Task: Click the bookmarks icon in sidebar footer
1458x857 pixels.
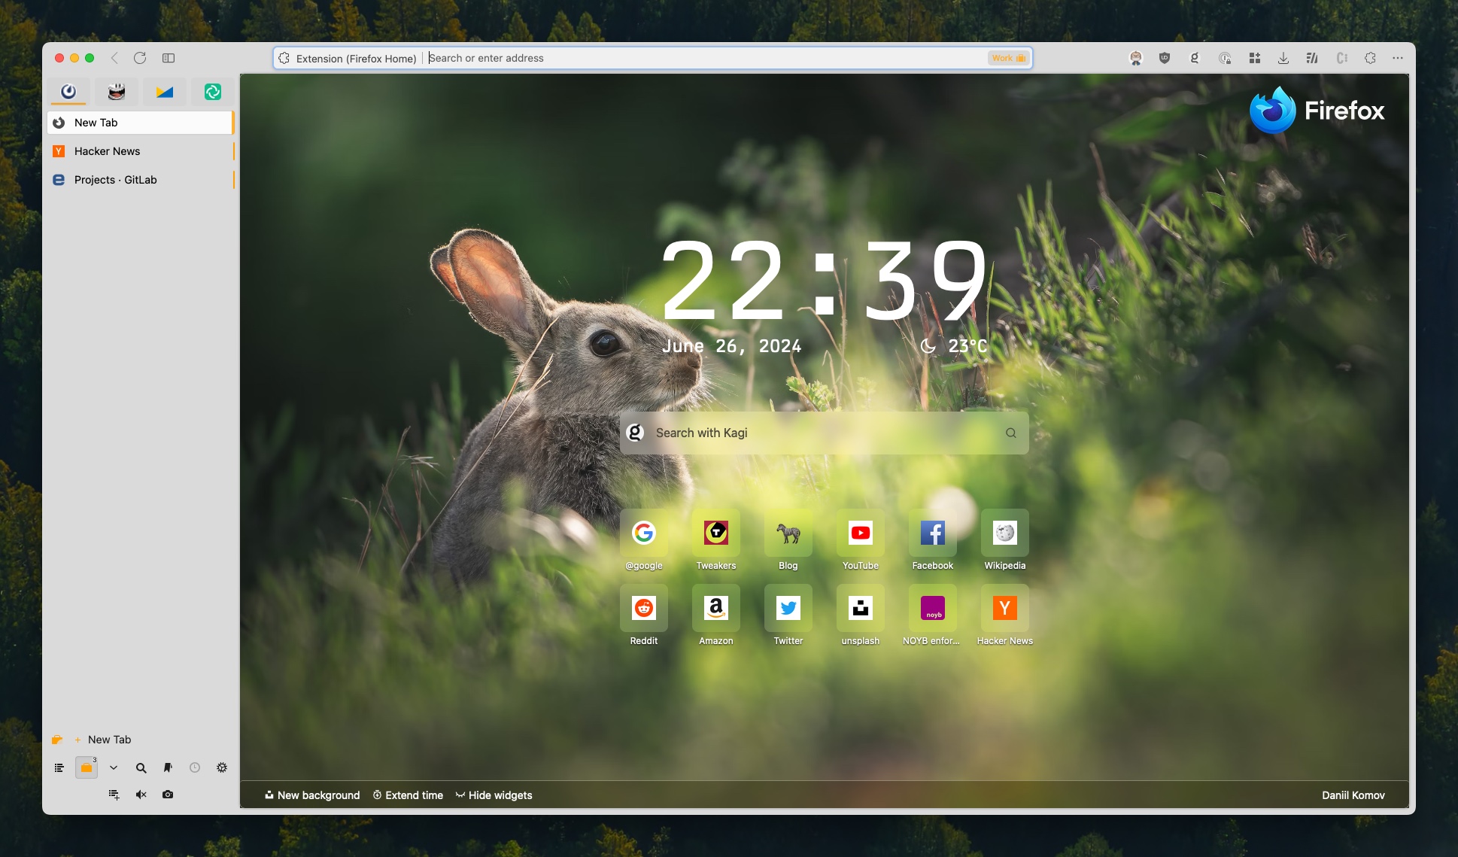Action: (168, 767)
